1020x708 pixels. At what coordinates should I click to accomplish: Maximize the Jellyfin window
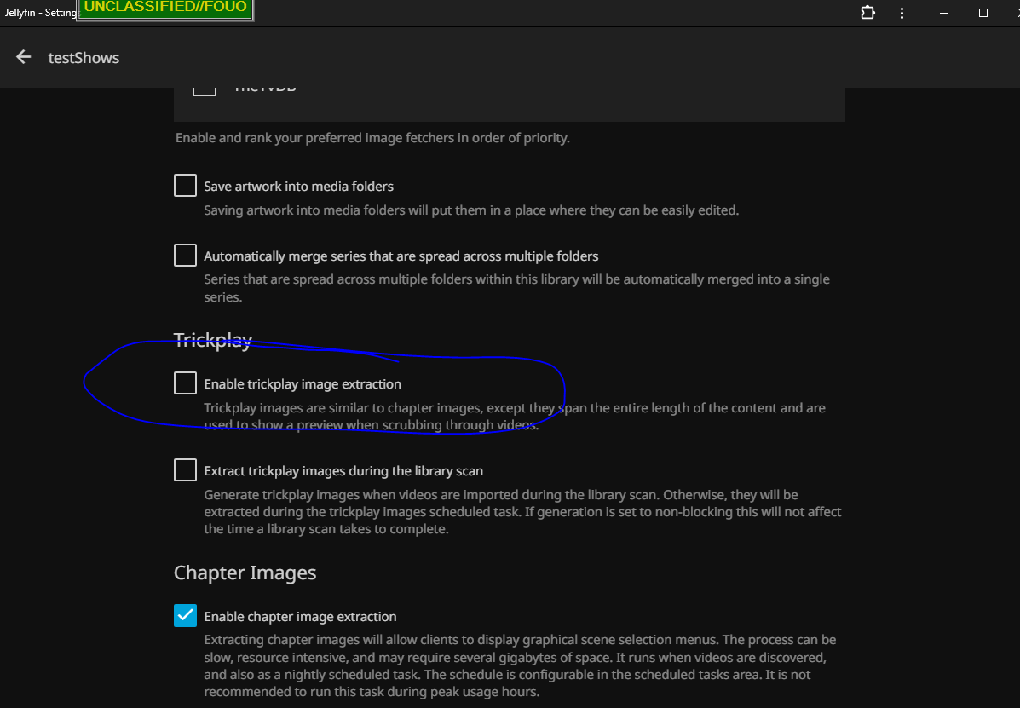(983, 13)
